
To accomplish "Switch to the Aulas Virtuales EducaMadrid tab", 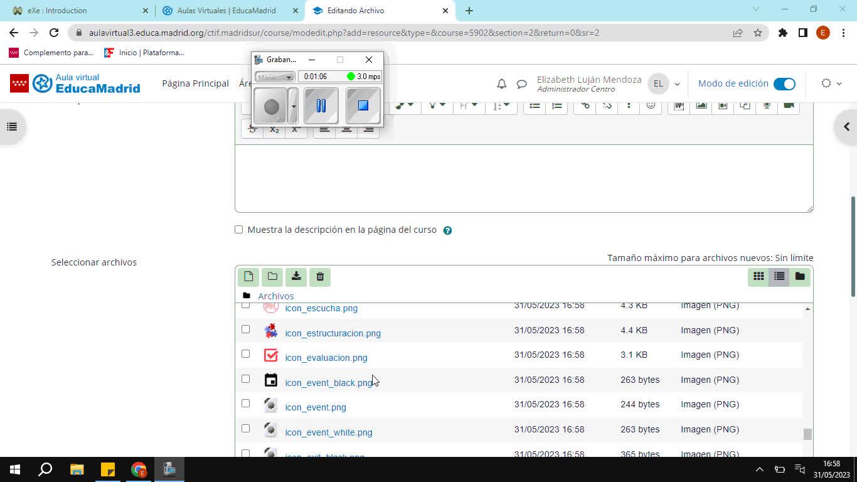I will [226, 11].
